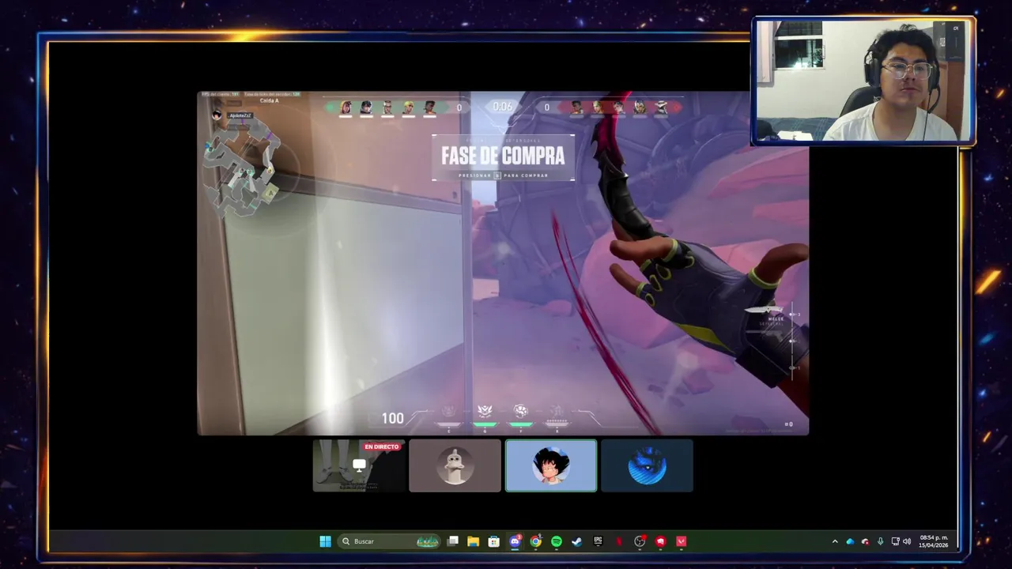Open network settings from tray icon

click(x=895, y=541)
